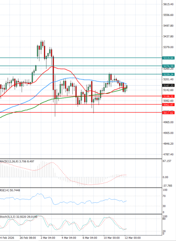Click the 5319.94 resistance price label

tap(168, 58)
